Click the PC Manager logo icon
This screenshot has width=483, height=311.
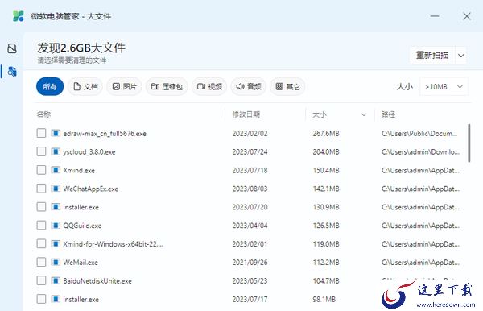point(19,16)
